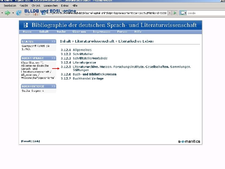This screenshot has width=225, height=169.
Task: Click the Suchanfragen count in Suchhistorie
Action: point(33,91)
